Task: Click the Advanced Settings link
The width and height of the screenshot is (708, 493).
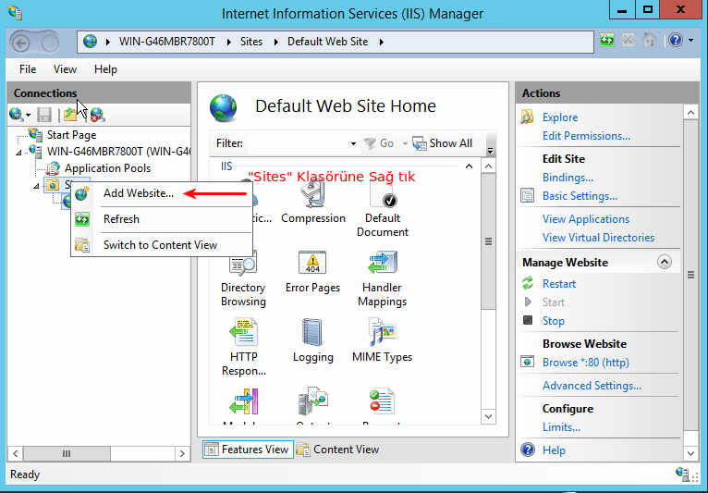Action: (592, 386)
